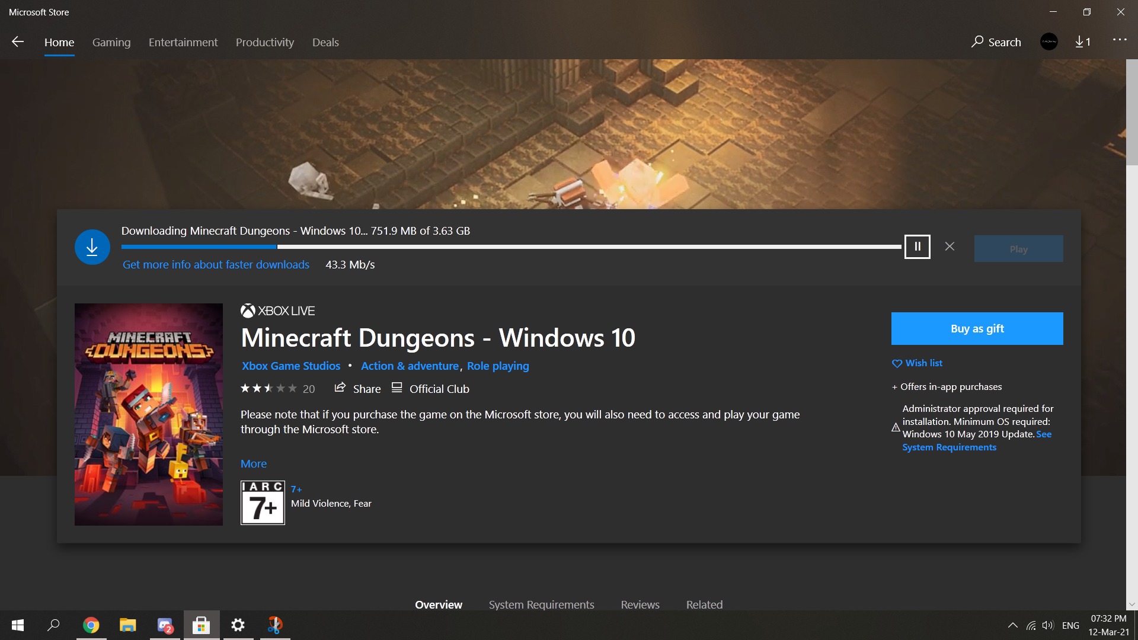This screenshot has width=1138, height=640.
Task: Open the Entertainment tab
Action: (183, 42)
